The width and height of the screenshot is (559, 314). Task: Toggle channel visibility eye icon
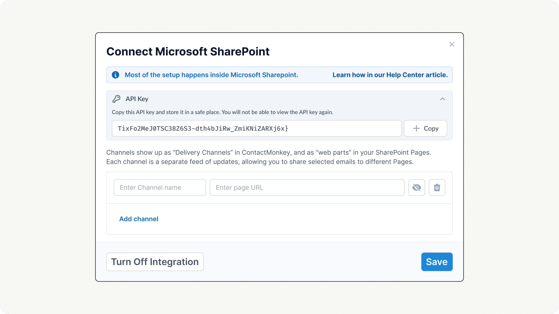point(417,187)
